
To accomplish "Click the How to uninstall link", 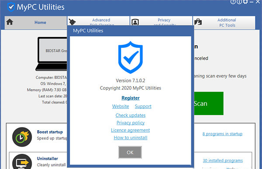I will click(x=131, y=138).
